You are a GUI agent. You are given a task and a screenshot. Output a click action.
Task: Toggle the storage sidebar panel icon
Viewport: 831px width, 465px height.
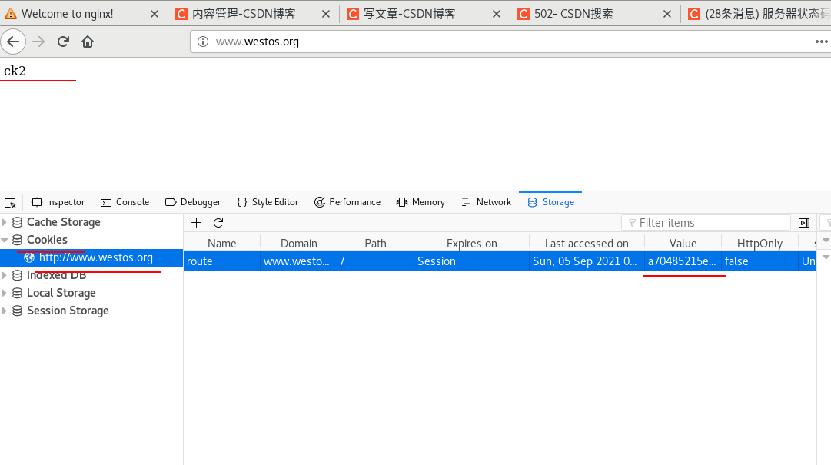[x=804, y=223]
